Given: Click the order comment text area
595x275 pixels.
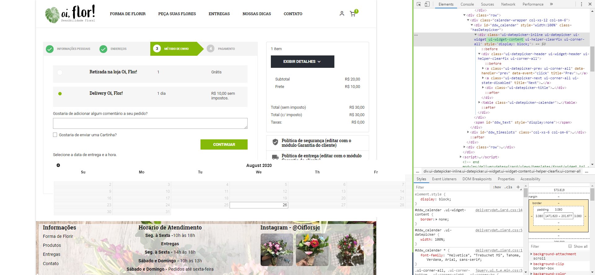Looking at the screenshot, I should pyautogui.click(x=150, y=123).
